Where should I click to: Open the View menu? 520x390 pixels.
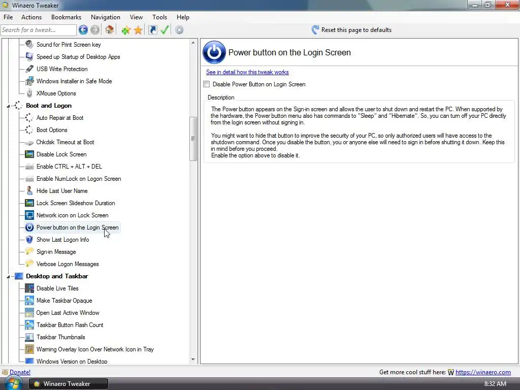(136, 17)
